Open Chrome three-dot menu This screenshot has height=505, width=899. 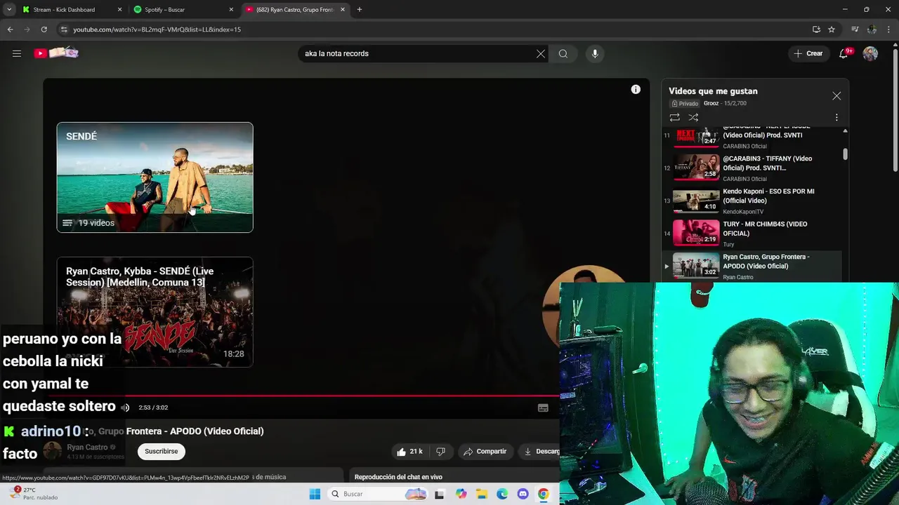coord(889,29)
